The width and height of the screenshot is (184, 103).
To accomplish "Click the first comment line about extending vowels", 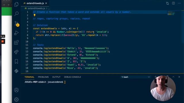I will pos(82,12).
